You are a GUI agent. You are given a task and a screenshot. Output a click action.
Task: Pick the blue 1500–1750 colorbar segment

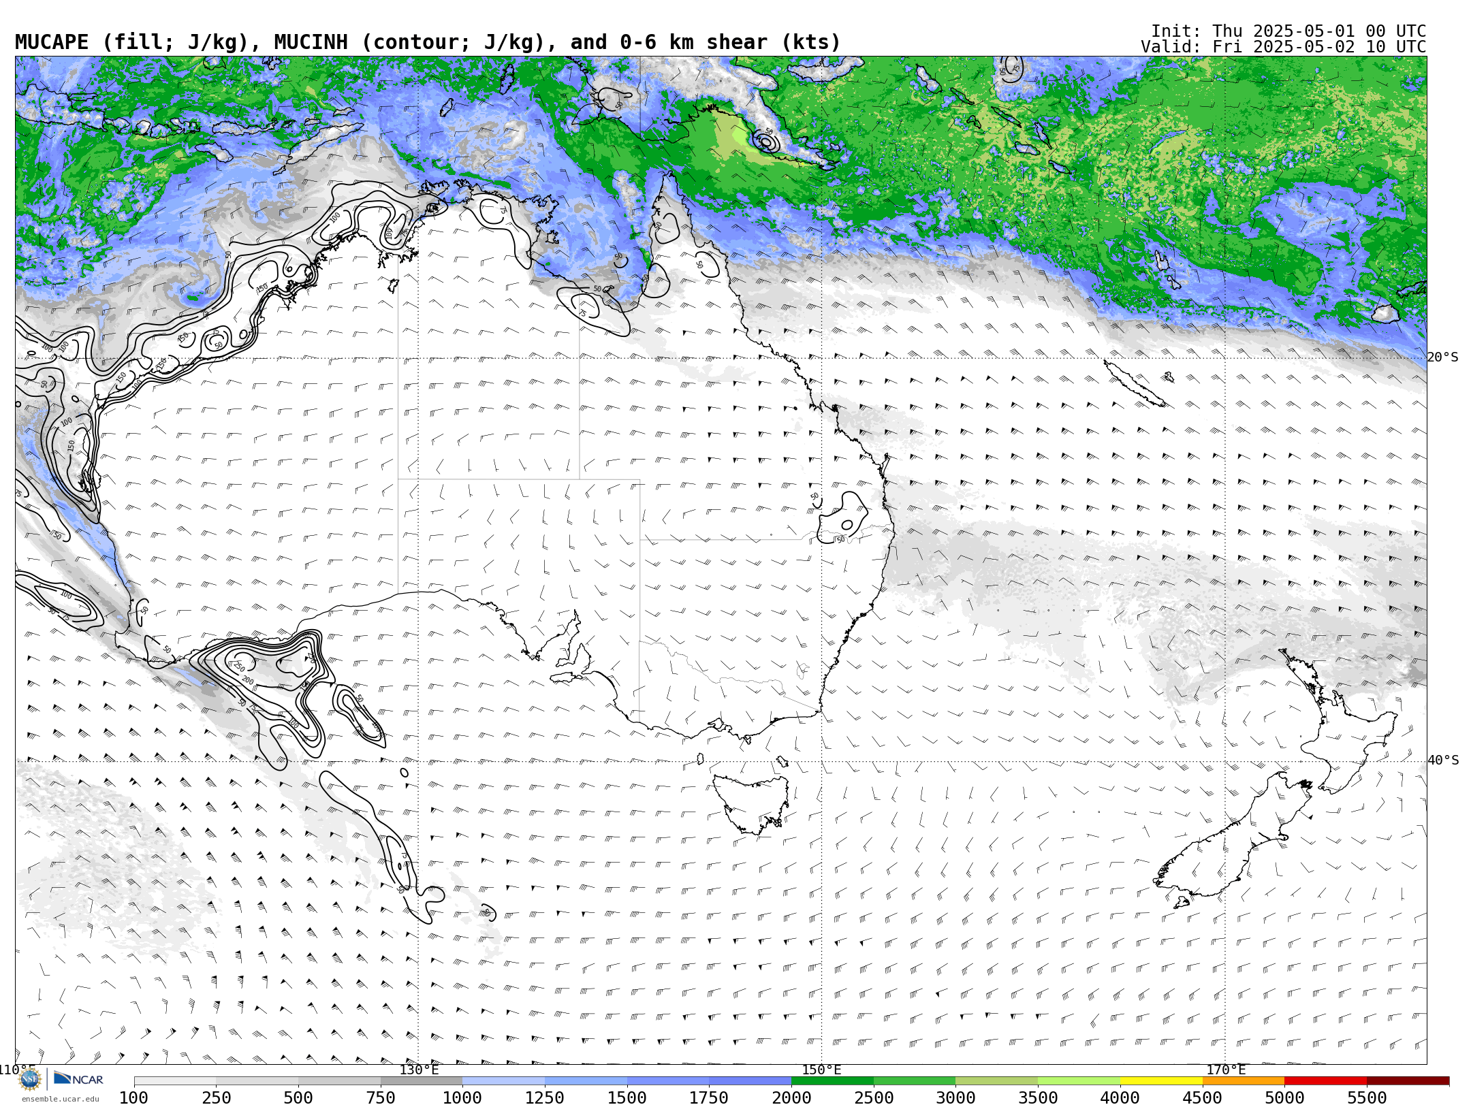(x=668, y=1081)
